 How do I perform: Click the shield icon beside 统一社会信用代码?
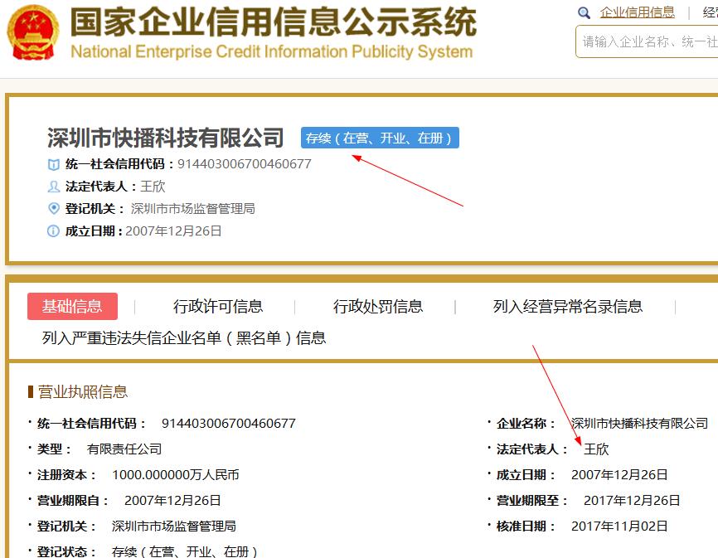[54, 164]
